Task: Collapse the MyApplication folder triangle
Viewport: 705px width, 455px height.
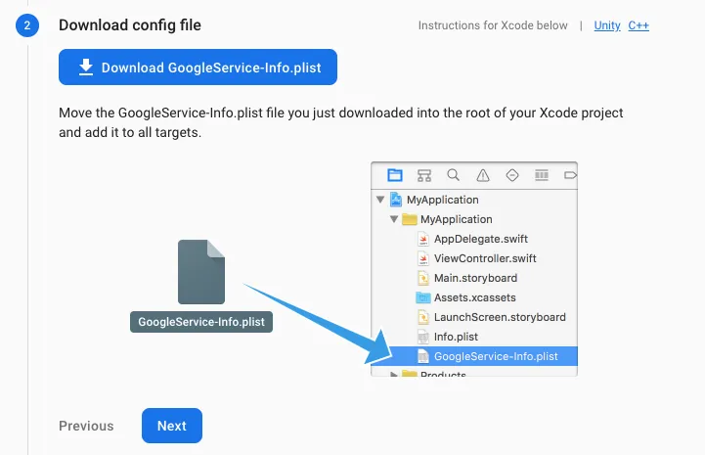Action: (x=394, y=219)
